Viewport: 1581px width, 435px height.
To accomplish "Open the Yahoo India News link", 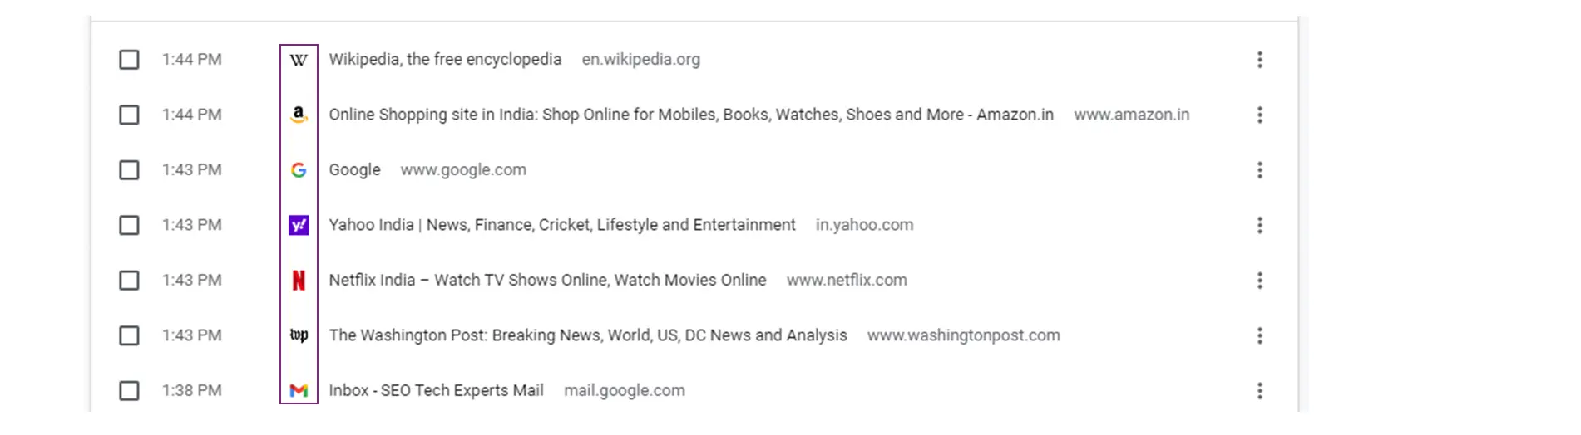I will click(562, 225).
